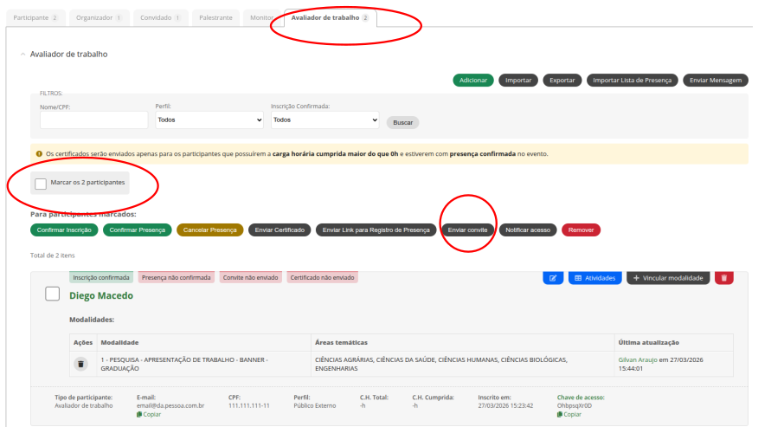
Task: Click the access key OhbpsqXr0D text
Action: [575, 406]
